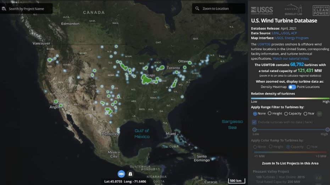Click the blue satellite view icon button

[121, 174]
